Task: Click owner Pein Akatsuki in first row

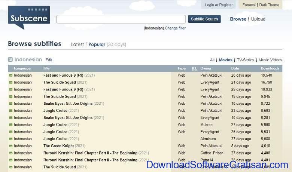Action: pyautogui.click(x=211, y=75)
